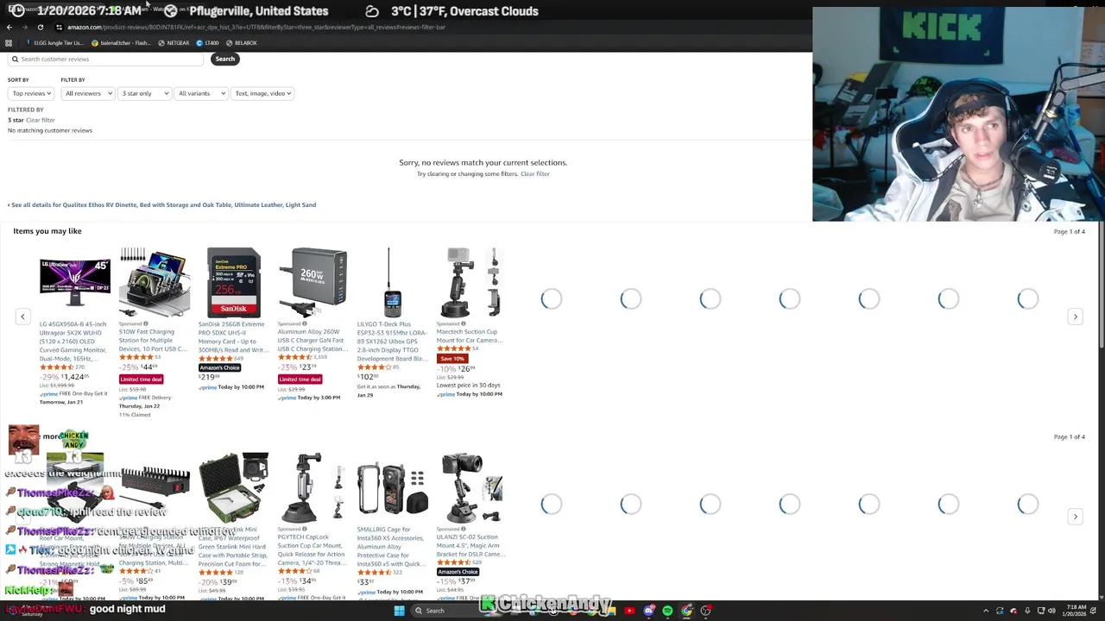Open the Windows Start menu

point(399,611)
